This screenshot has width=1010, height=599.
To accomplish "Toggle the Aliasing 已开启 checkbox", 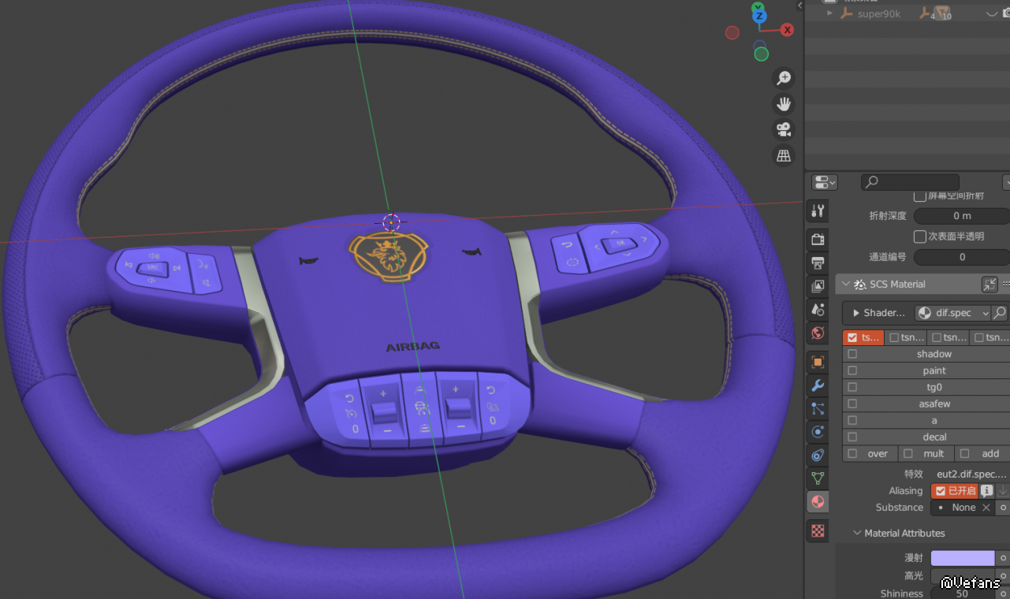I will 940,490.
